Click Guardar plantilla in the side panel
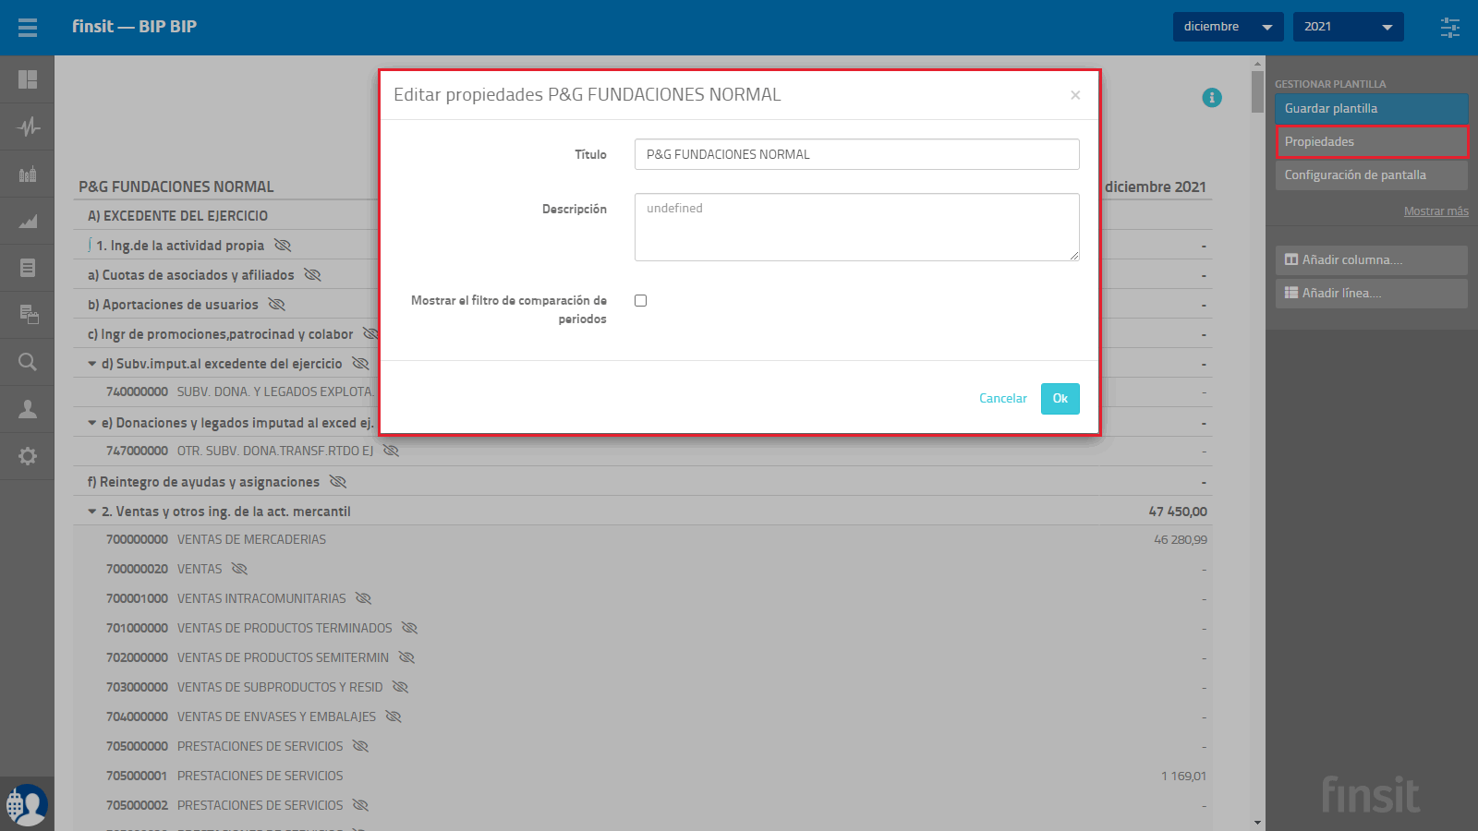Screen dimensions: 1478x831 pyautogui.click(x=1372, y=109)
